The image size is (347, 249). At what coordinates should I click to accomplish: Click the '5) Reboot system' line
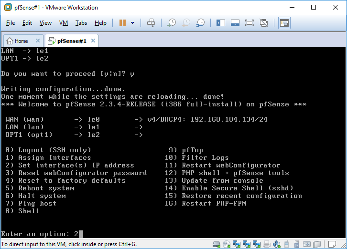(x=40, y=188)
